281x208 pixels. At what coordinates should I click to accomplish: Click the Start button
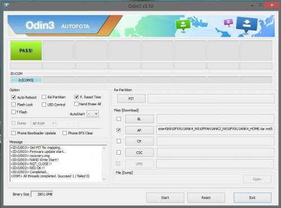point(165,198)
